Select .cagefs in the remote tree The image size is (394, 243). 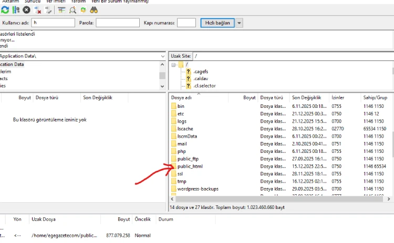click(201, 72)
